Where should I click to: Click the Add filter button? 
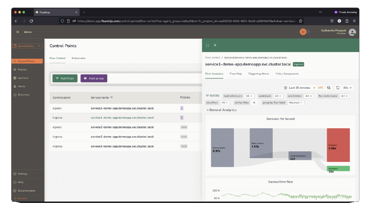click(65, 78)
